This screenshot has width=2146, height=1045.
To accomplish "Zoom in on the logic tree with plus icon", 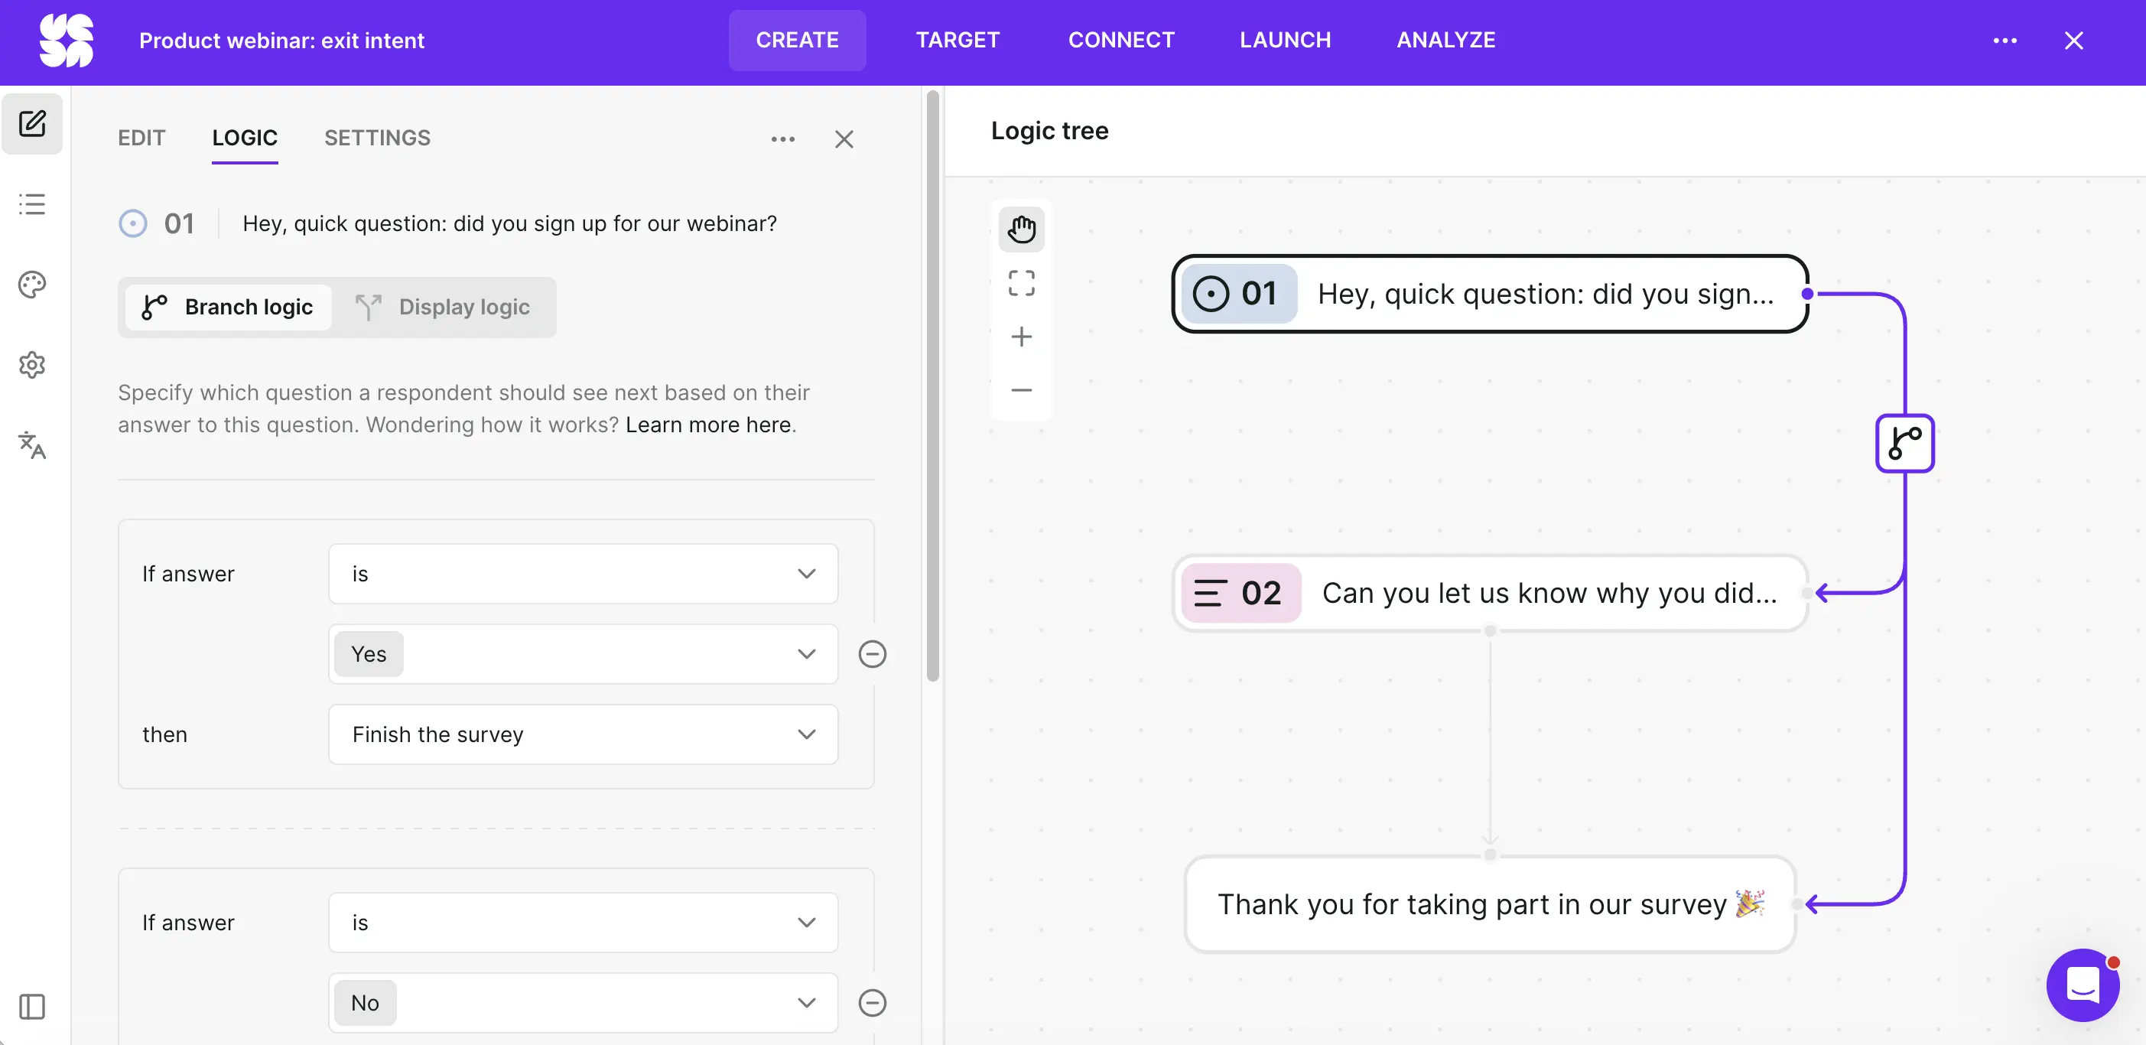I will click(1021, 336).
